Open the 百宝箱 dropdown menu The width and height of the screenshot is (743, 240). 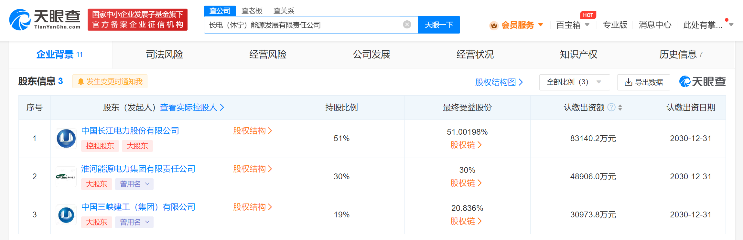[x=573, y=25]
